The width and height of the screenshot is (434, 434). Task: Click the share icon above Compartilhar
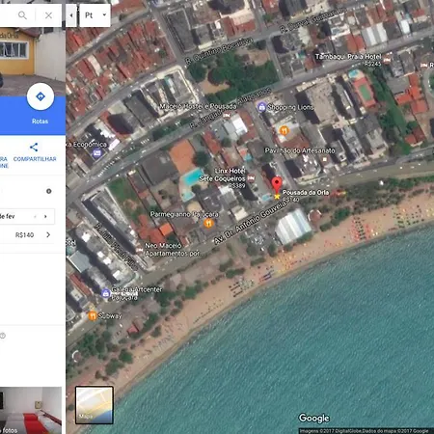(x=34, y=148)
